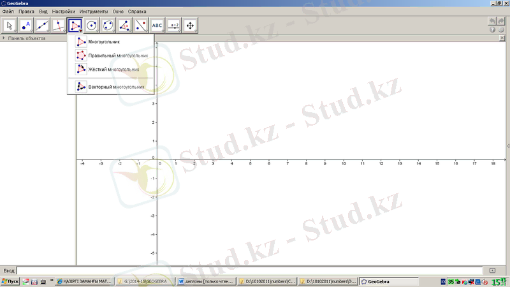Switch to дипломы Word taskbar window

[x=206, y=281]
